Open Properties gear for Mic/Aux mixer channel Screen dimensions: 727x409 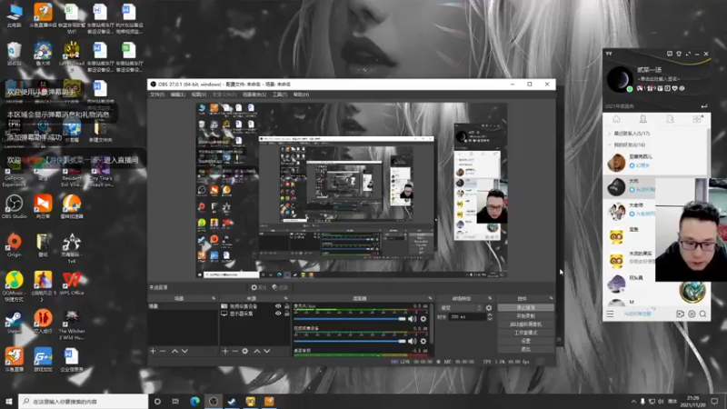423,319
